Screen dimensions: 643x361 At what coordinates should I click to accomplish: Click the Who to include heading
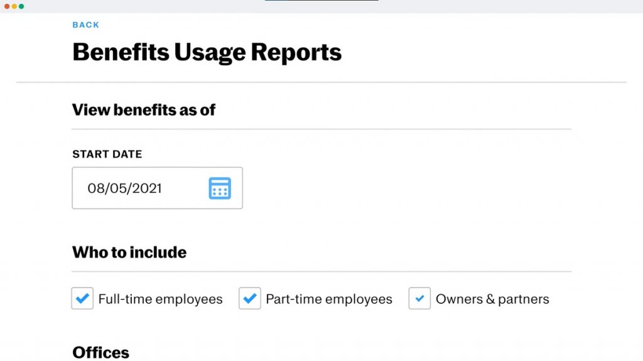click(129, 252)
